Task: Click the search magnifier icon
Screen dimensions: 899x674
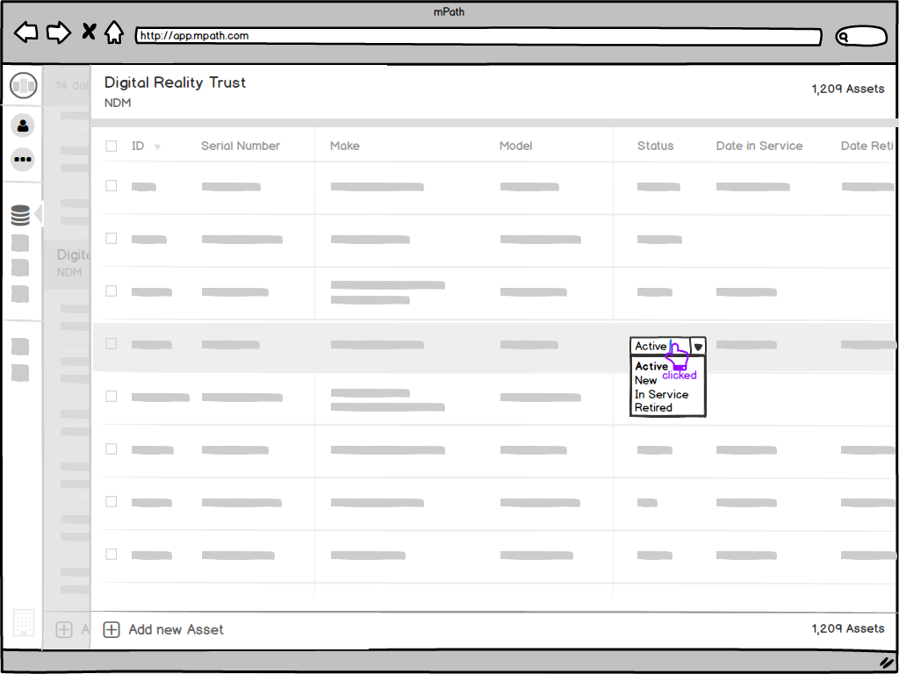Action: [845, 36]
